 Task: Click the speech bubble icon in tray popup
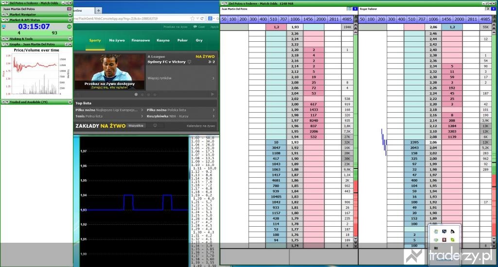(436, 240)
